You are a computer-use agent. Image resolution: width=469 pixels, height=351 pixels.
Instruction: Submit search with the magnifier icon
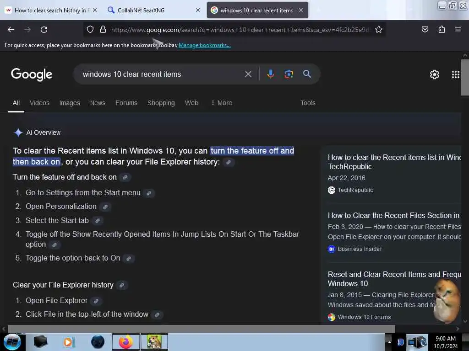tap(307, 74)
